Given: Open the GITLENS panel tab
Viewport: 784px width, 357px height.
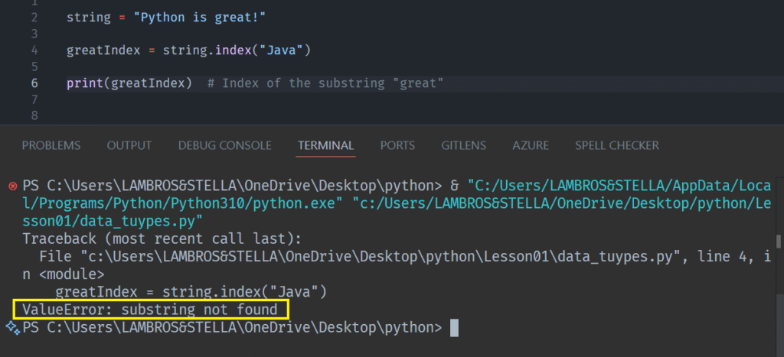Looking at the screenshot, I should (464, 145).
